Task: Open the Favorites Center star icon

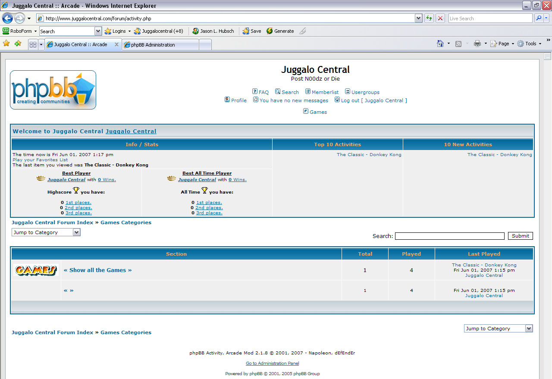Action: [x=6, y=44]
